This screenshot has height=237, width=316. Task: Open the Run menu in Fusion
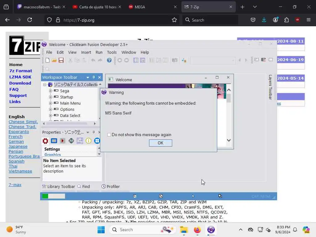99,52
